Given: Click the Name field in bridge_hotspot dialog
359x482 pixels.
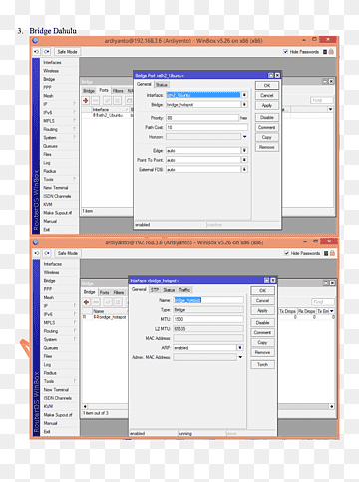Looking at the screenshot, I should [208, 300].
